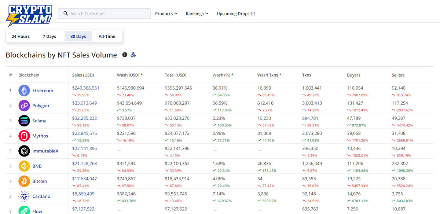
Task: Click Polygon sales value $33,013,649
Action: tap(85, 103)
